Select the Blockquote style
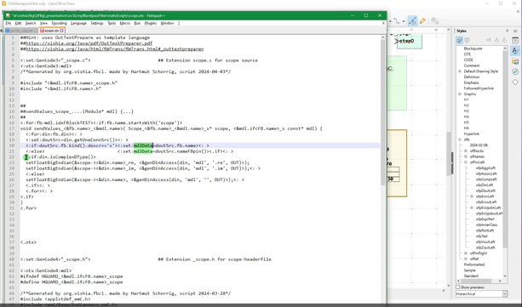Screen dimensions: 522x307 point(473,48)
